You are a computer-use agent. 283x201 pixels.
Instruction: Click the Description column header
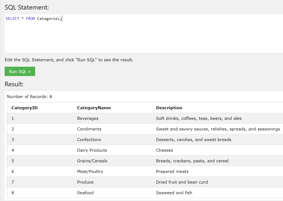(x=169, y=108)
